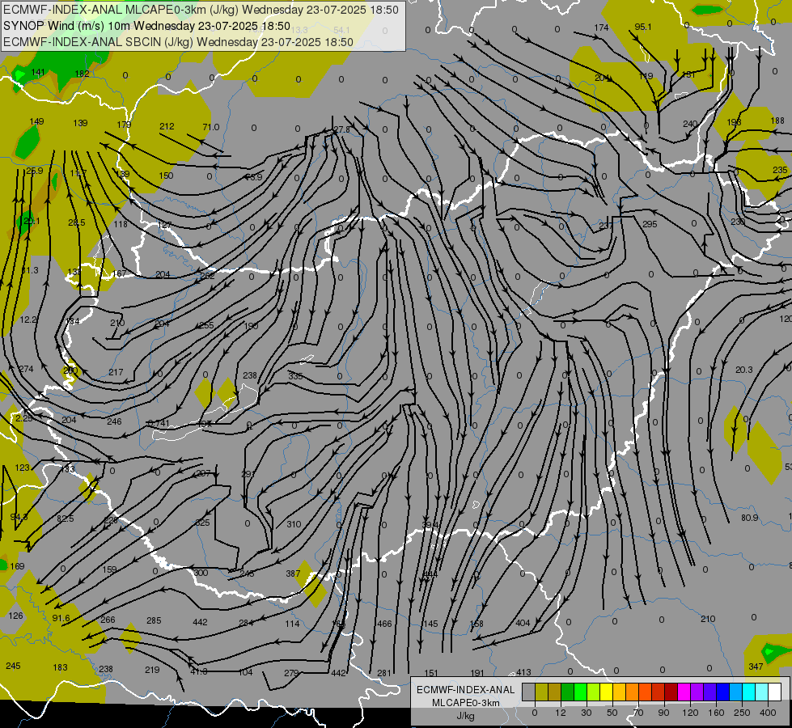The image size is (792, 728).
Task: Click the map value '212'
Action: (167, 127)
